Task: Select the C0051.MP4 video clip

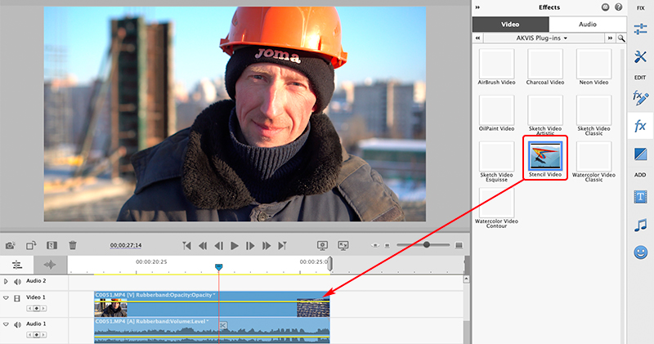Action: click(x=212, y=305)
